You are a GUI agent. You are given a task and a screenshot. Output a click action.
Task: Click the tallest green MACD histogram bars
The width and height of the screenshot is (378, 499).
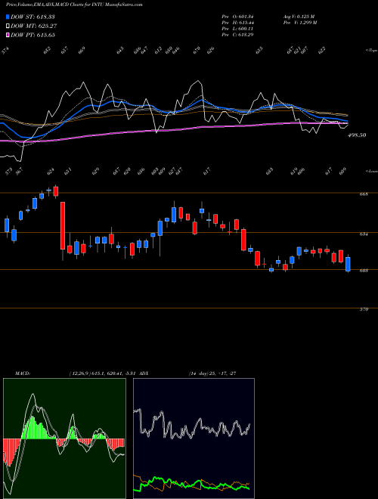(x=32, y=428)
